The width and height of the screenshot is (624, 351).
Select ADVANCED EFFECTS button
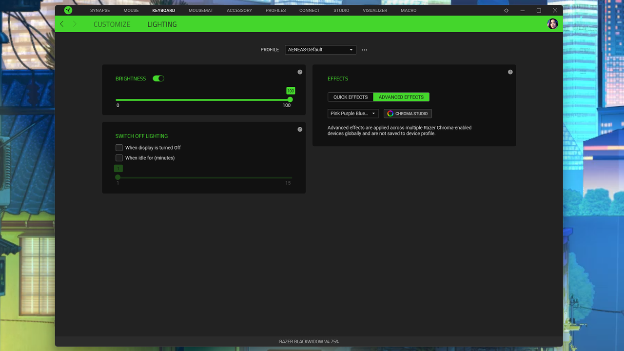tap(401, 97)
